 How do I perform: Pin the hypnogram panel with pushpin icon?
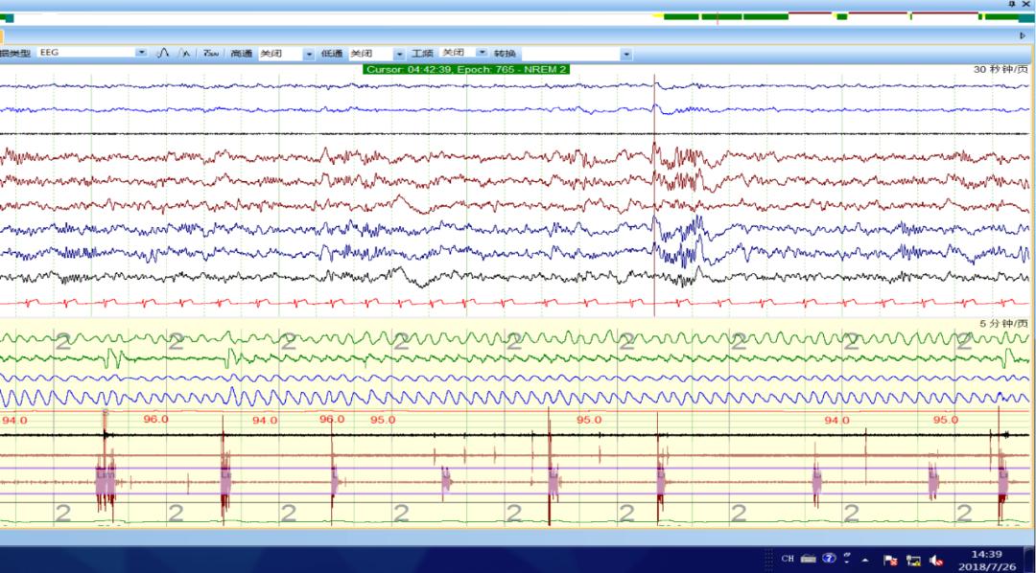tap(1011, 5)
